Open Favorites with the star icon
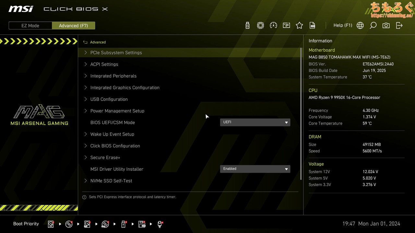The image size is (415, 233). tap(299, 26)
